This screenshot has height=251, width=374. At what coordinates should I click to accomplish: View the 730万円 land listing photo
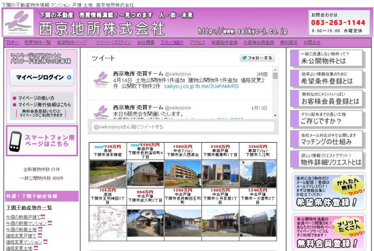click(x=108, y=174)
